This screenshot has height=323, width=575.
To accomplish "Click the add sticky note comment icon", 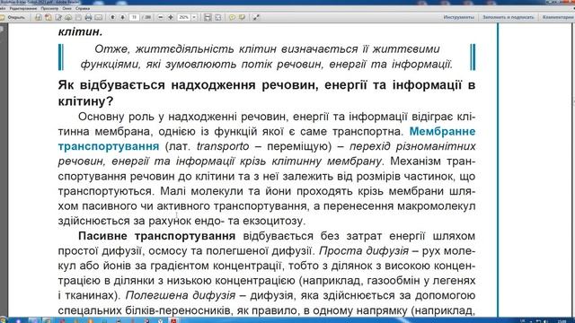I will coord(232,17).
